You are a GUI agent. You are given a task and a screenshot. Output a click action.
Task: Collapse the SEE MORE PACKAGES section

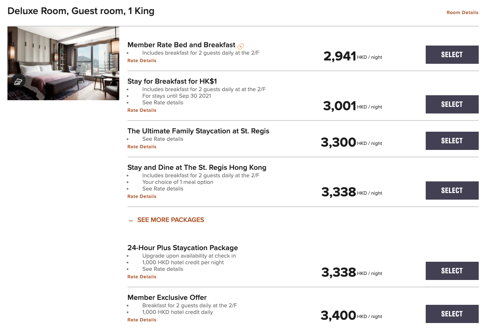click(x=166, y=220)
